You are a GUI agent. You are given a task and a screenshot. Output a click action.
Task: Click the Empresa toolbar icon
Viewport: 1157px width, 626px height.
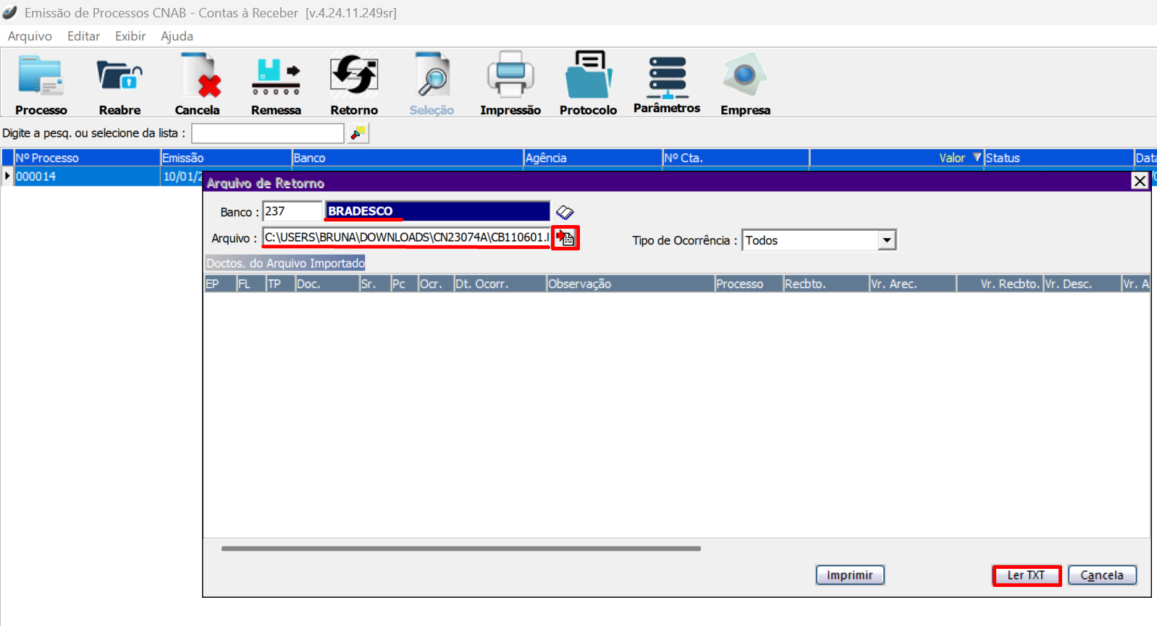tap(745, 77)
